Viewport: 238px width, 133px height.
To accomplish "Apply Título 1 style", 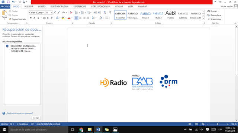I will tap(145, 15).
